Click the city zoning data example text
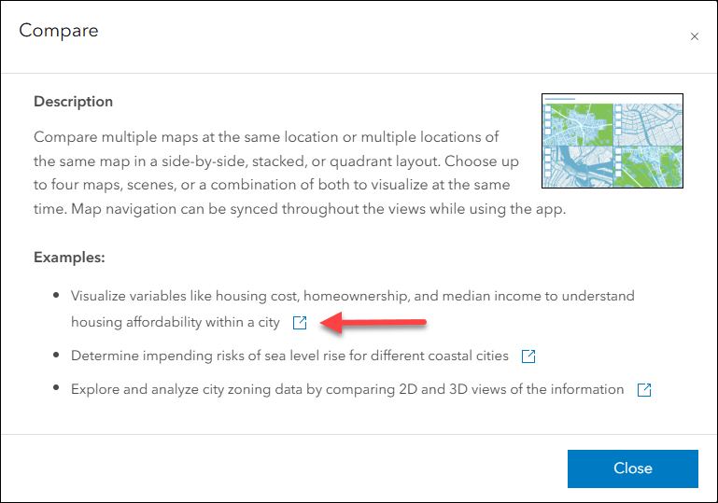This screenshot has height=503, width=718. [347, 389]
